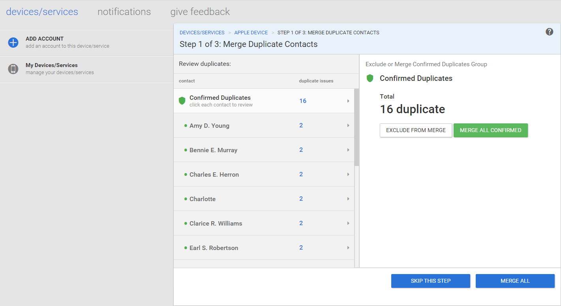Click the duplicate count 2 for Earl S. Robertson
Screen dimensions: 561x306
click(301, 248)
